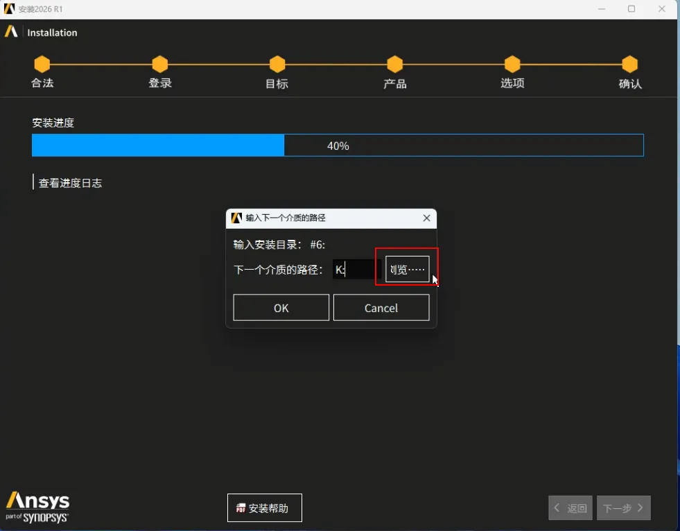Minimize the 安装2026 R1 window
The width and height of the screenshot is (680, 531).
pyautogui.click(x=602, y=9)
